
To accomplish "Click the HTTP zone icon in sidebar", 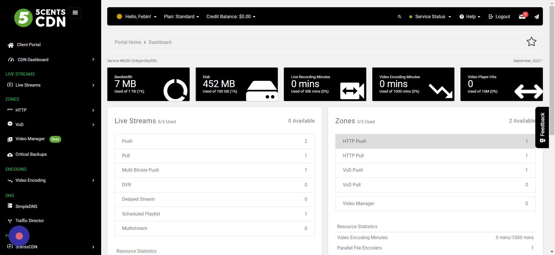I will (10, 110).
